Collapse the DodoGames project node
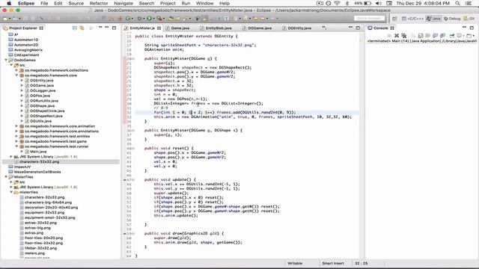This screenshot has width=479, height=269. [x=6, y=60]
